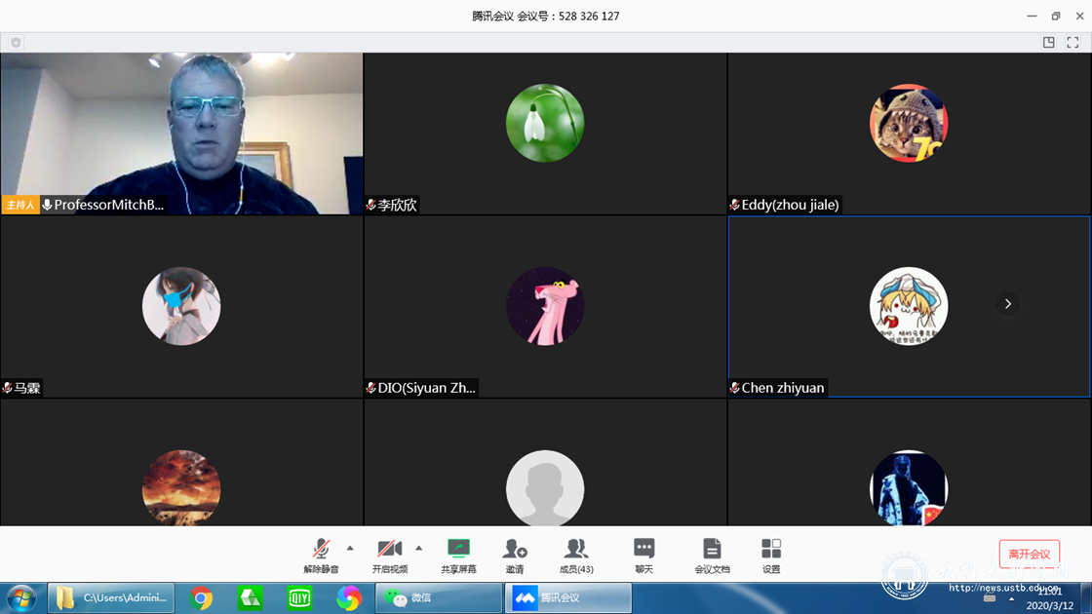Open meeting documents (会议文档)
The image size is (1092, 614).
click(x=712, y=556)
